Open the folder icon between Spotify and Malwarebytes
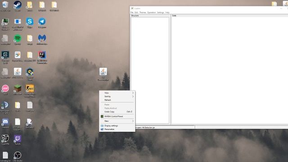288x162 pixels. [x=30, y=38]
